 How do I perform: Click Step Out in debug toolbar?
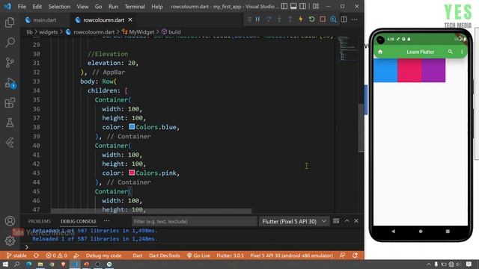[x=290, y=19]
